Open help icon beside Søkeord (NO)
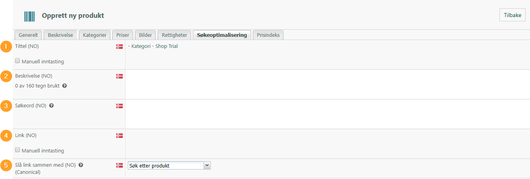Screen dimensions: 530x179 tap(52, 106)
